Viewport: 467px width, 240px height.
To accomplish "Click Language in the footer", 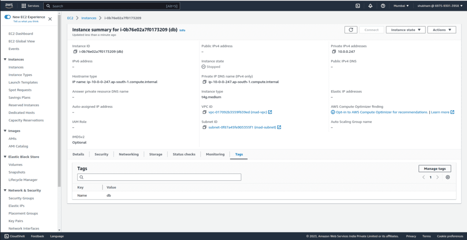I will point(57,236).
